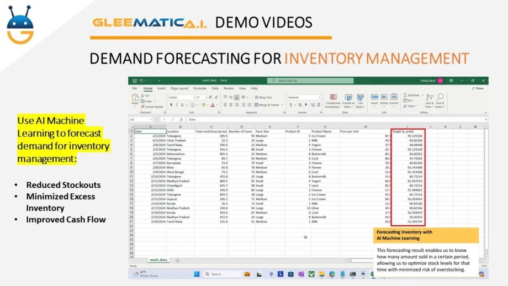Click the Increase Indent icon
Screen dimensions: 508x286
tap(249, 105)
